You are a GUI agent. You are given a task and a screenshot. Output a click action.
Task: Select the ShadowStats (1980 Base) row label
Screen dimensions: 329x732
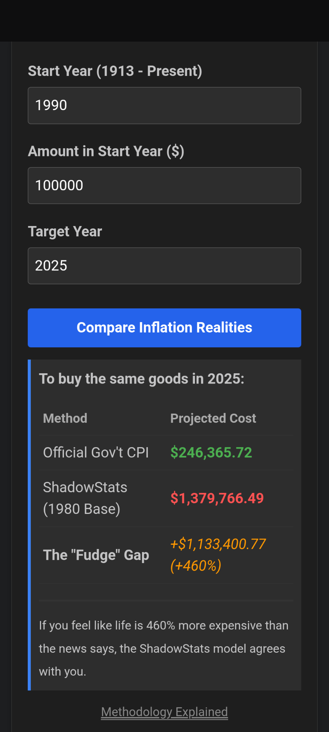85,498
